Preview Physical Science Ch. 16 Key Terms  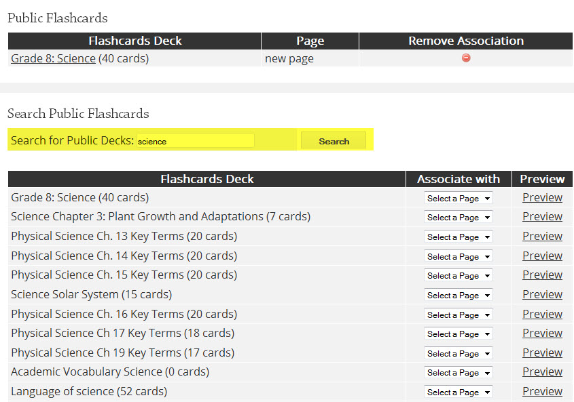point(542,314)
